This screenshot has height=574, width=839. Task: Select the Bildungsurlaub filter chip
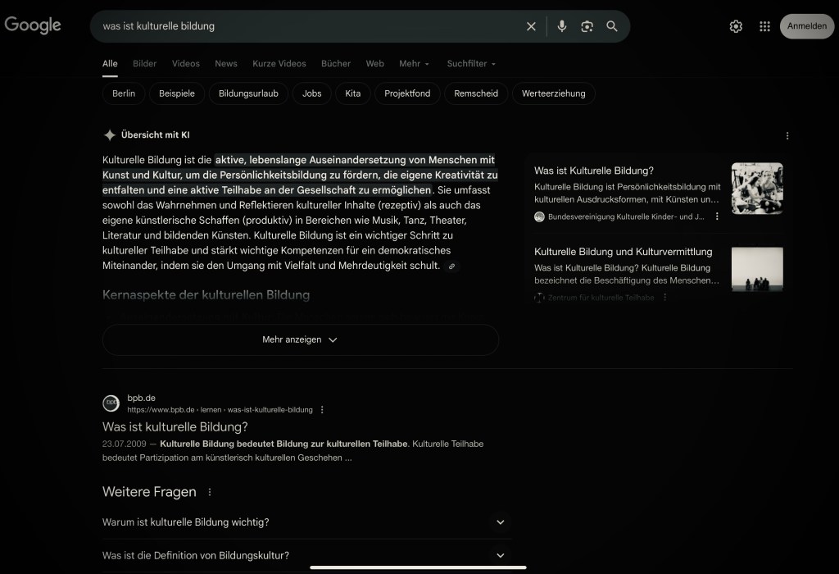[248, 93]
